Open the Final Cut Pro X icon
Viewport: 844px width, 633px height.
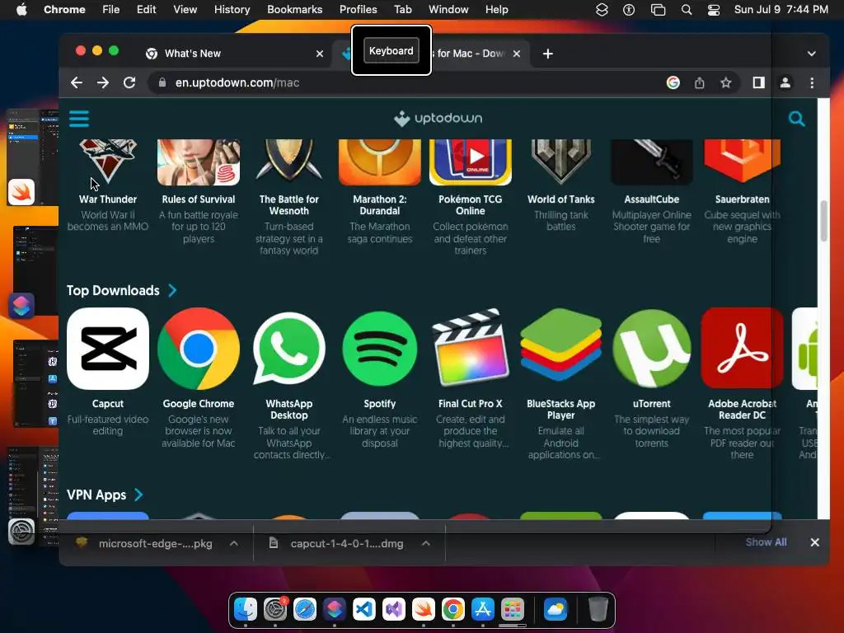471,349
